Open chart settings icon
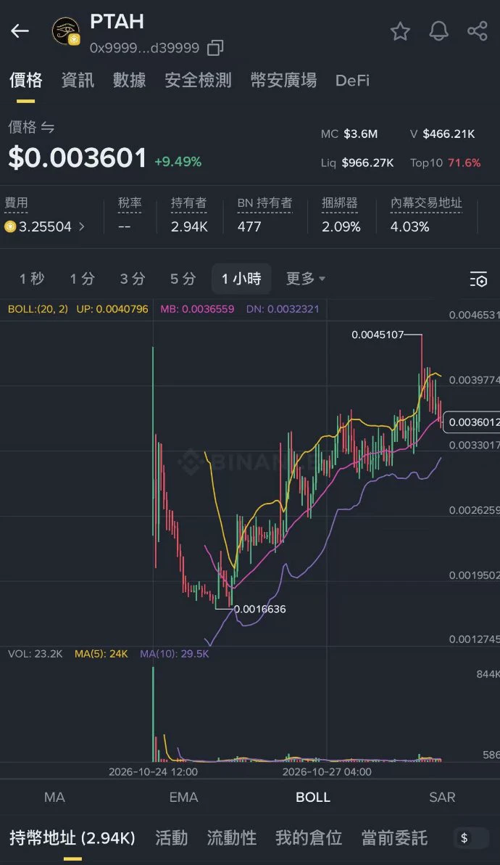The image size is (500, 865). click(x=478, y=279)
